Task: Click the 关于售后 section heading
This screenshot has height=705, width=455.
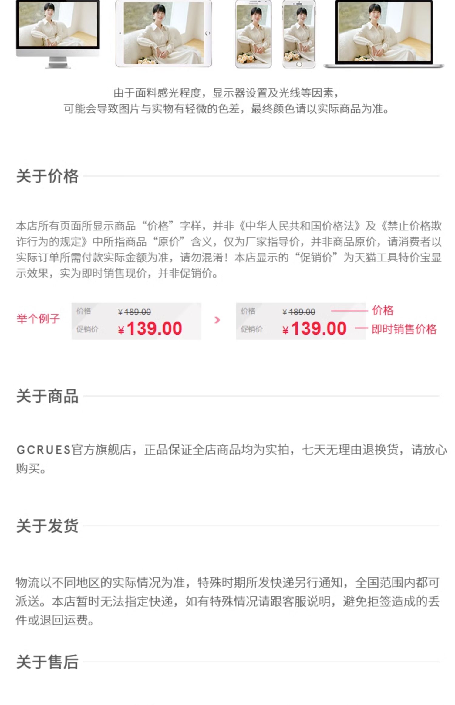Action: tap(47, 662)
